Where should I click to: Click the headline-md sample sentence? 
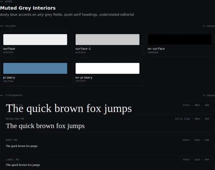coord(45,126)
